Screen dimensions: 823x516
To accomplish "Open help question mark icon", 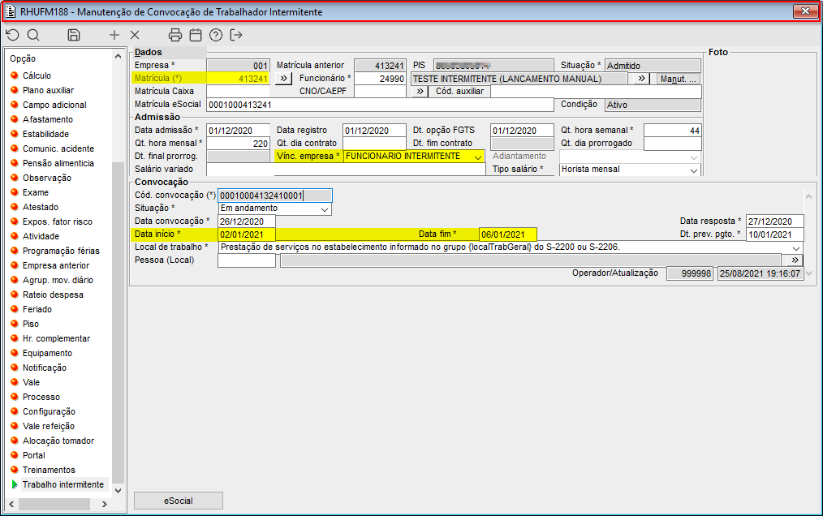I will [x=216, y=35].
